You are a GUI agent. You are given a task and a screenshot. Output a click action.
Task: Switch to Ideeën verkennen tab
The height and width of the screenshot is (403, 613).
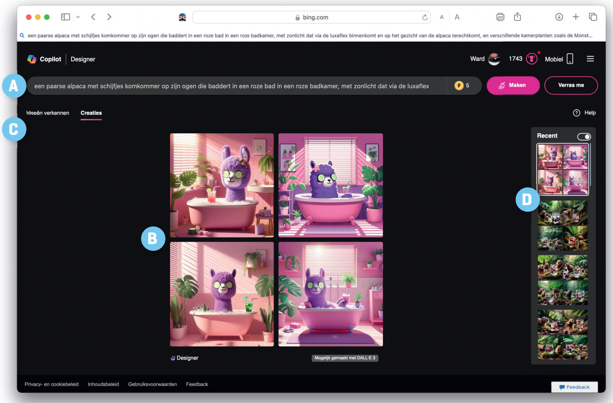pos(48,113)
